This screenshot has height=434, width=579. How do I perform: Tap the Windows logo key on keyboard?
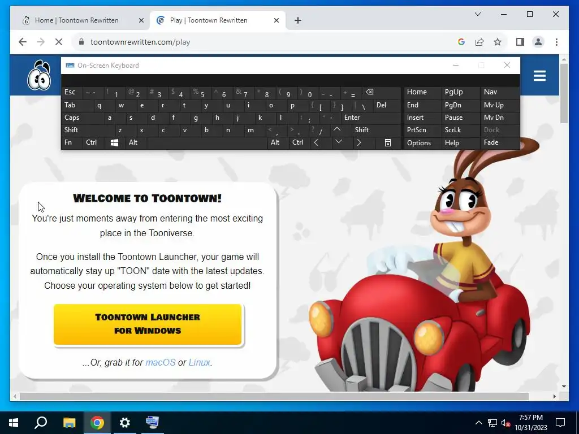click(114, 143)
